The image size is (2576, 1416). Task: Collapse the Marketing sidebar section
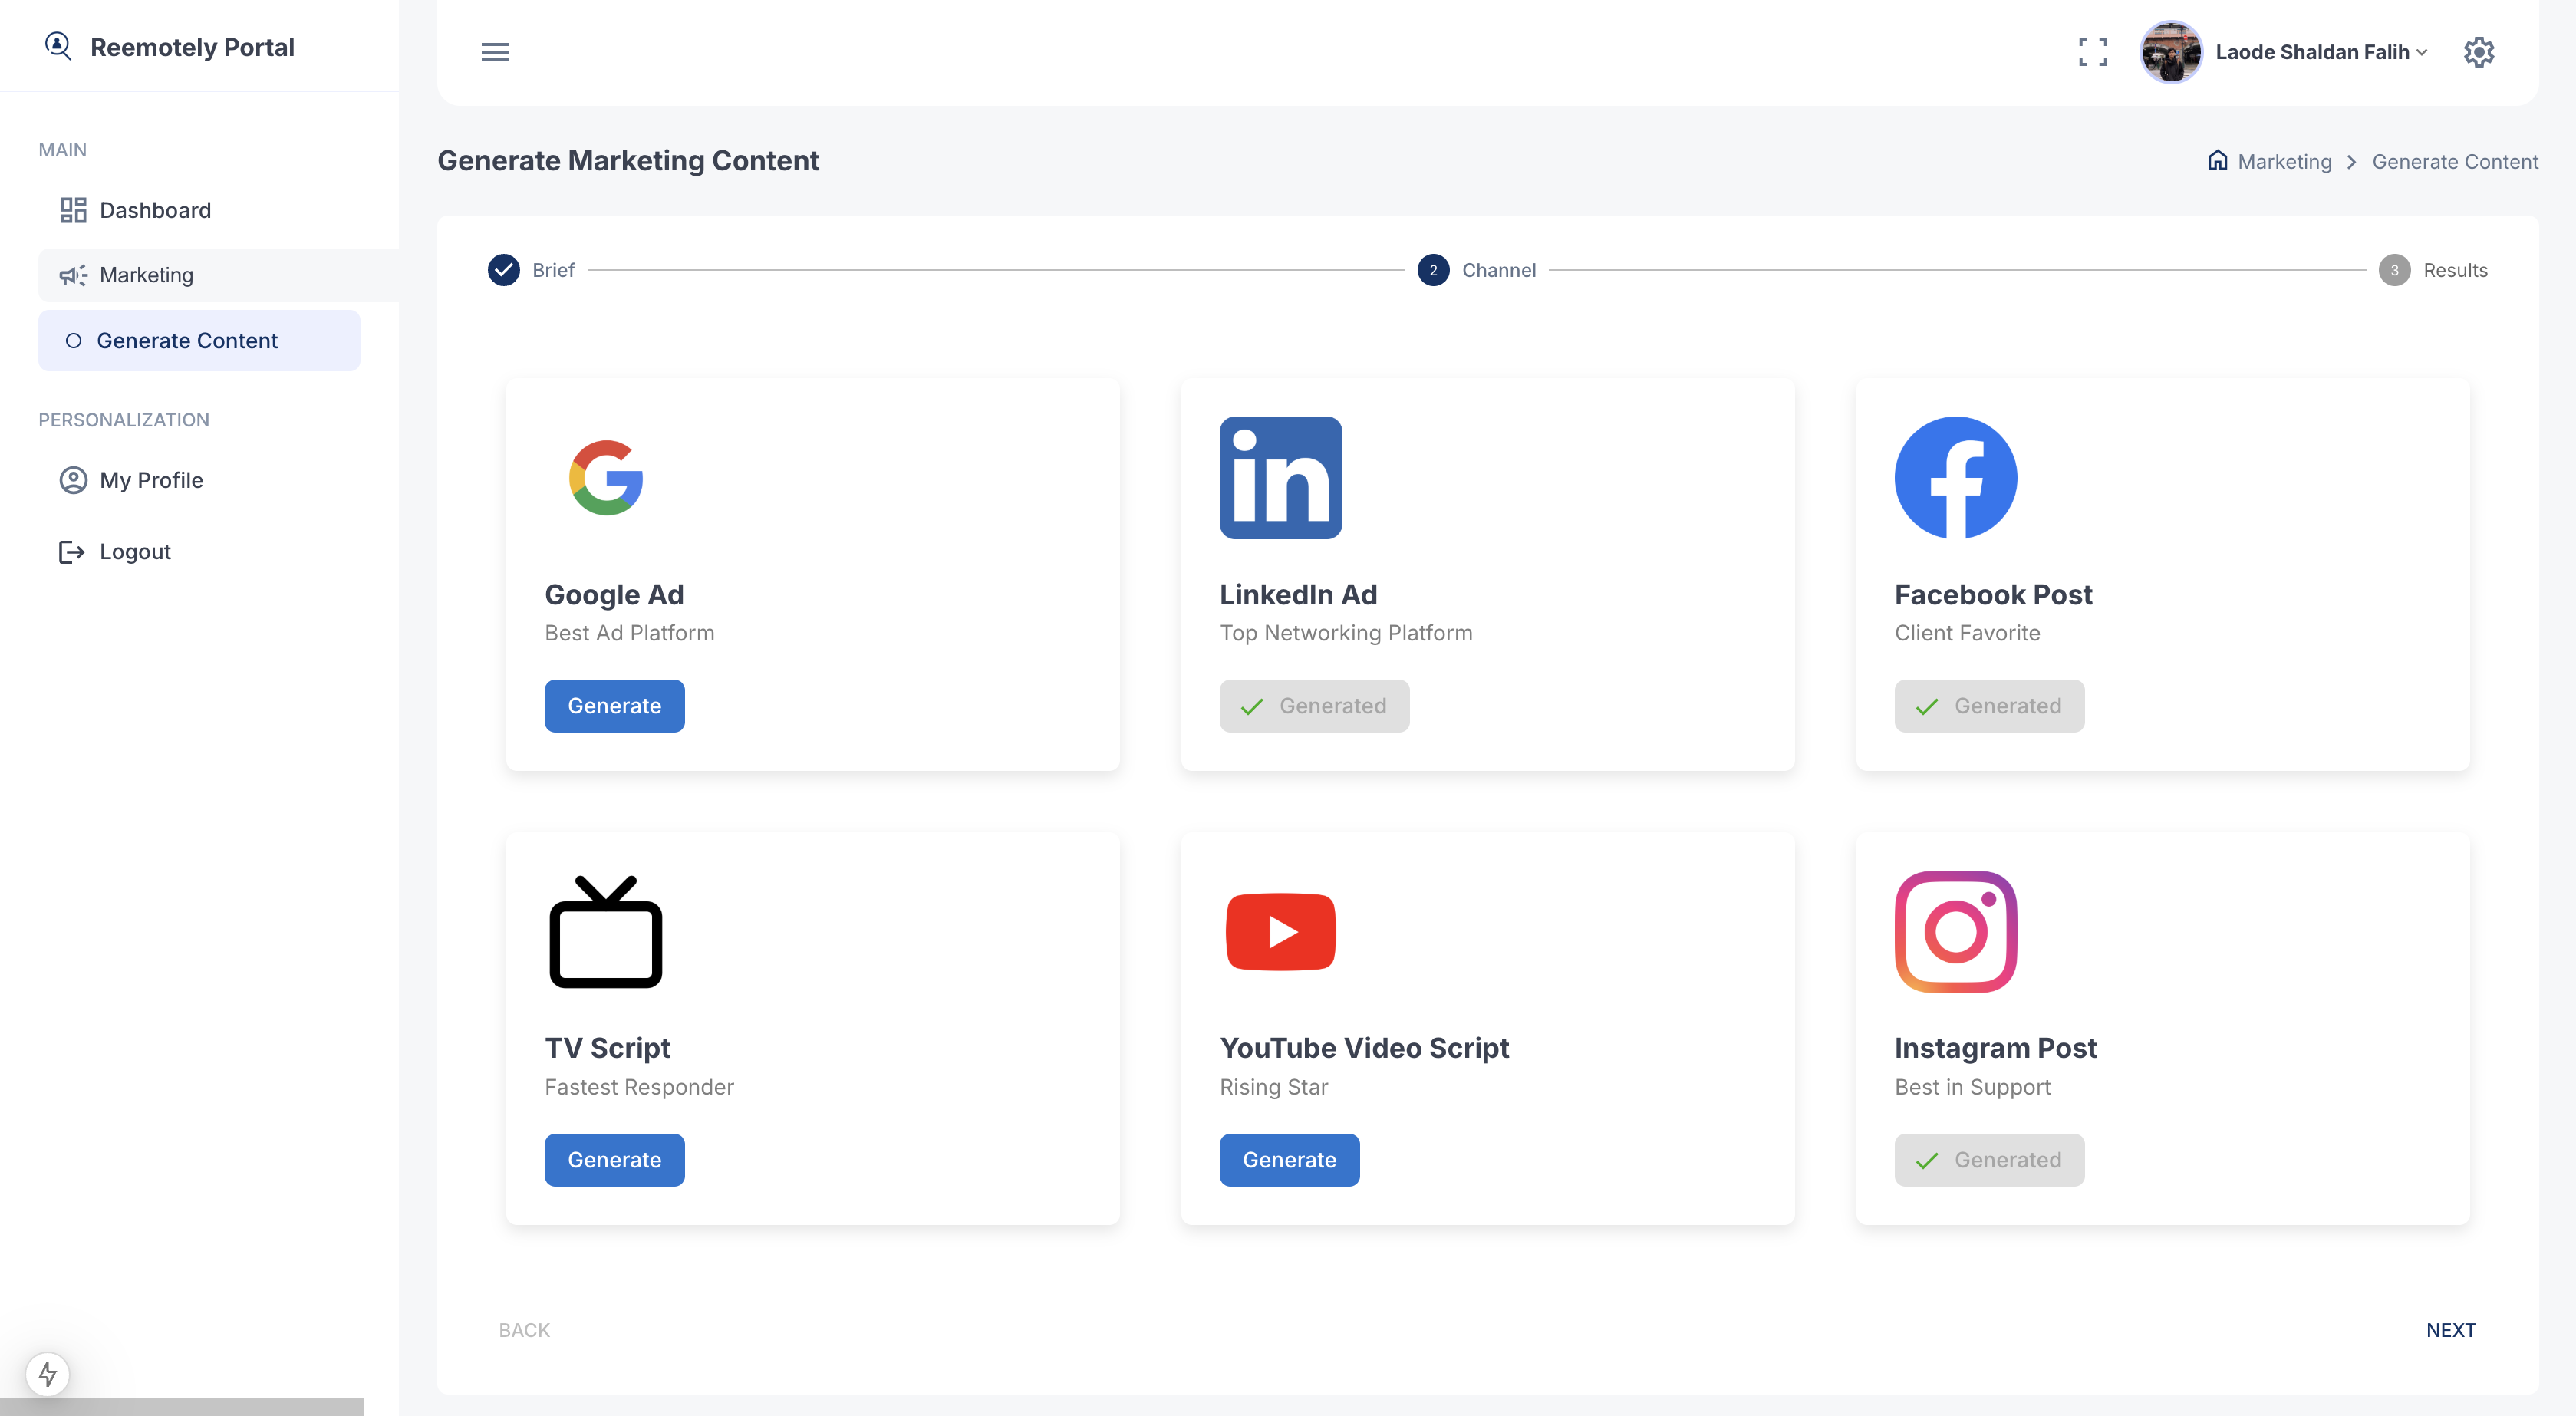pos(146,275)
